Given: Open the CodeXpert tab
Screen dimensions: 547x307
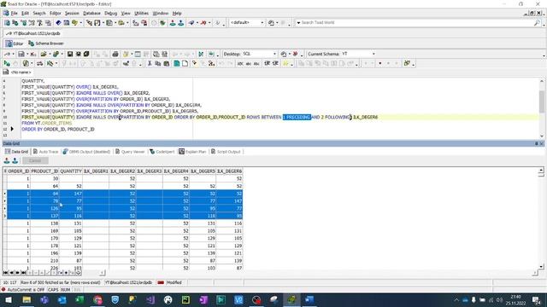Looking at the screenshot, I should pyautogui.click(x=162, y=152).
